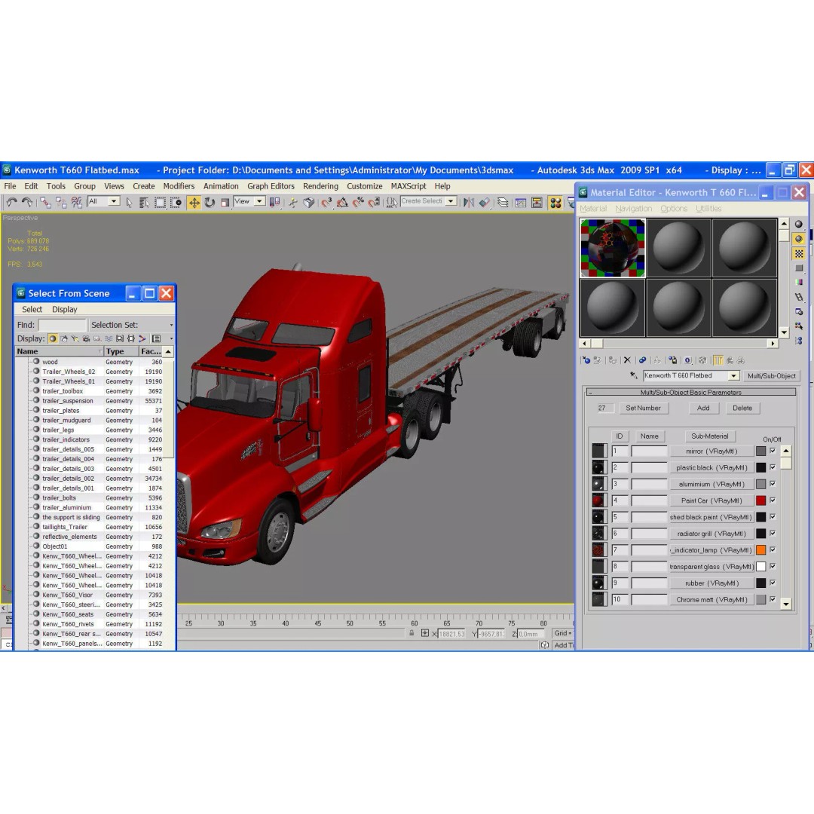Screen dimensions: 814x814
Task: Click Select by Material icon in Material Editor
Action: (x=799, y=326)
